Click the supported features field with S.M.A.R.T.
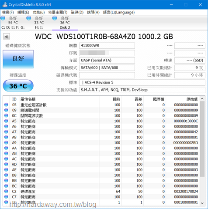This screenshot has height=209, width=208. tap(142, 90)
